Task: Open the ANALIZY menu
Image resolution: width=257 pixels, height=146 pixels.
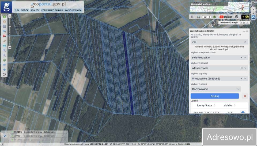Action: (35, 10)
